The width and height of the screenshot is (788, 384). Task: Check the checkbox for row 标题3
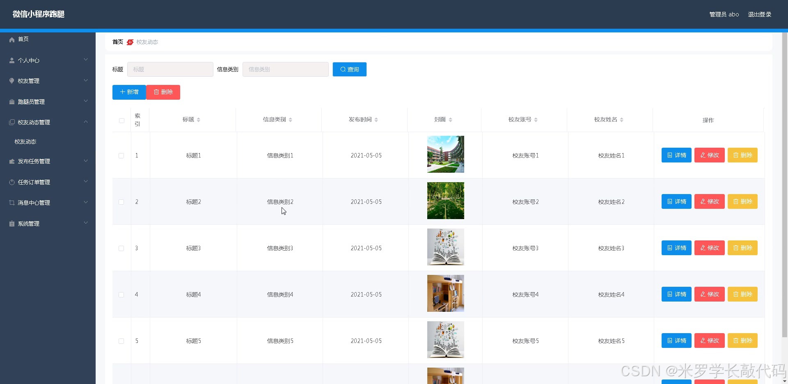121,248
